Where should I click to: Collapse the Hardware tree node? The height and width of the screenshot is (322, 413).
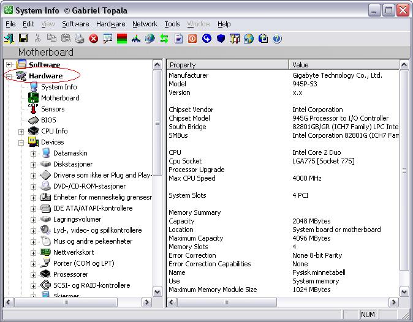click(x=9, y=76)
